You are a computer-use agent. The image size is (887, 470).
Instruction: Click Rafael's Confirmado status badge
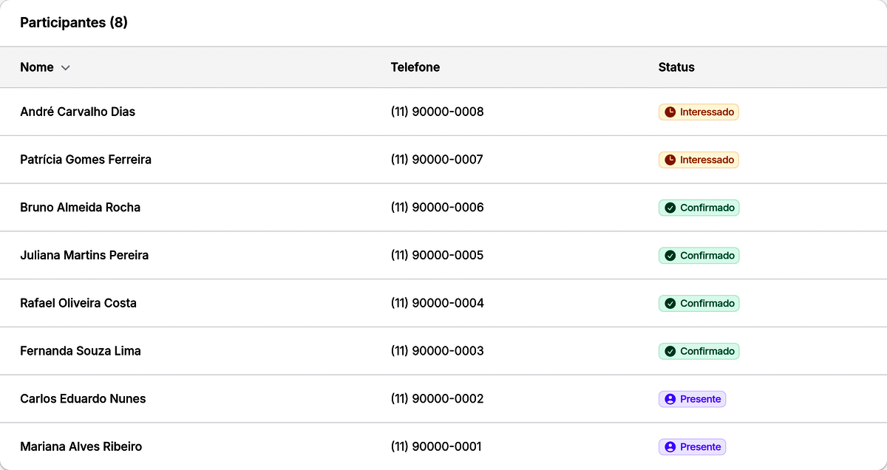tap(699, 303)
